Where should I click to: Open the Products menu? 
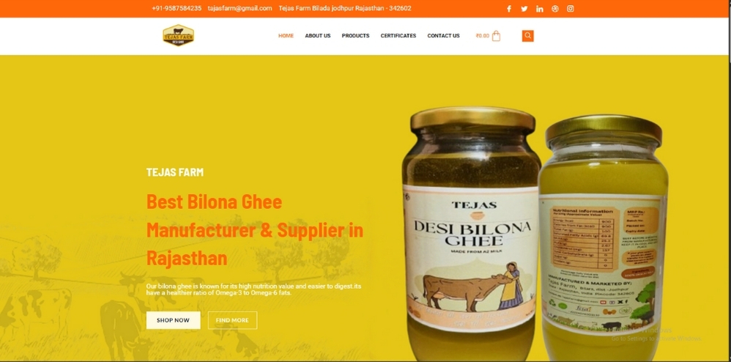click(355, 36)
